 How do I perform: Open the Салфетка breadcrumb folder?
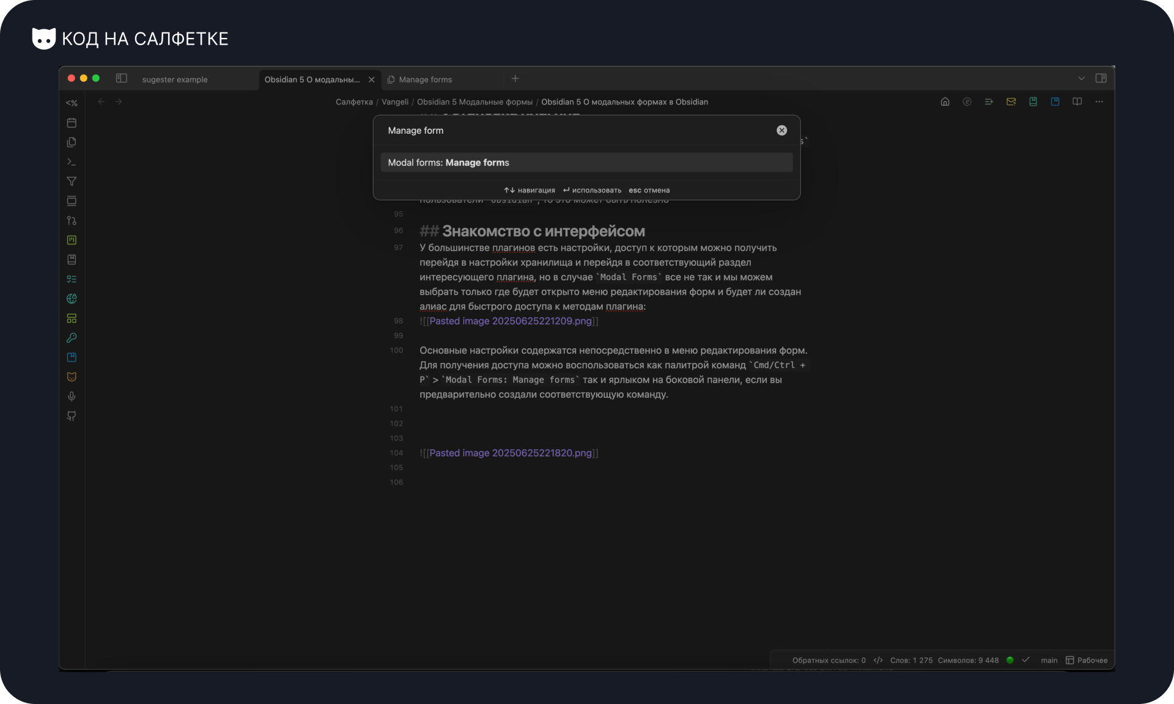pyautogui.click(x=354, y=102)
